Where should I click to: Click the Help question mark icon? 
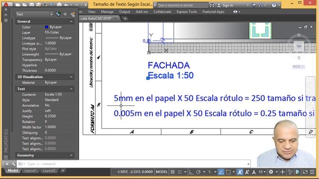[274, 5]
